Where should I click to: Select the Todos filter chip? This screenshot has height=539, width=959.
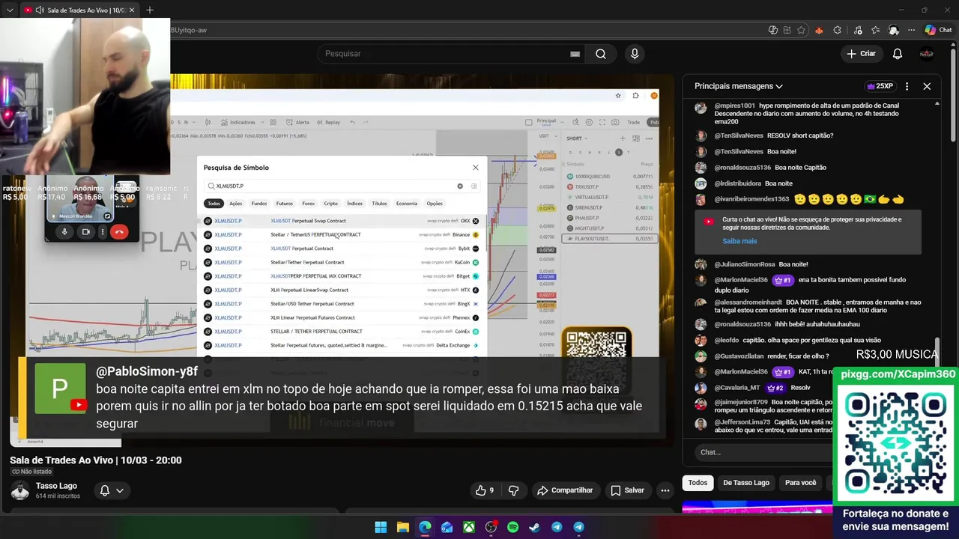coord(698,483)
